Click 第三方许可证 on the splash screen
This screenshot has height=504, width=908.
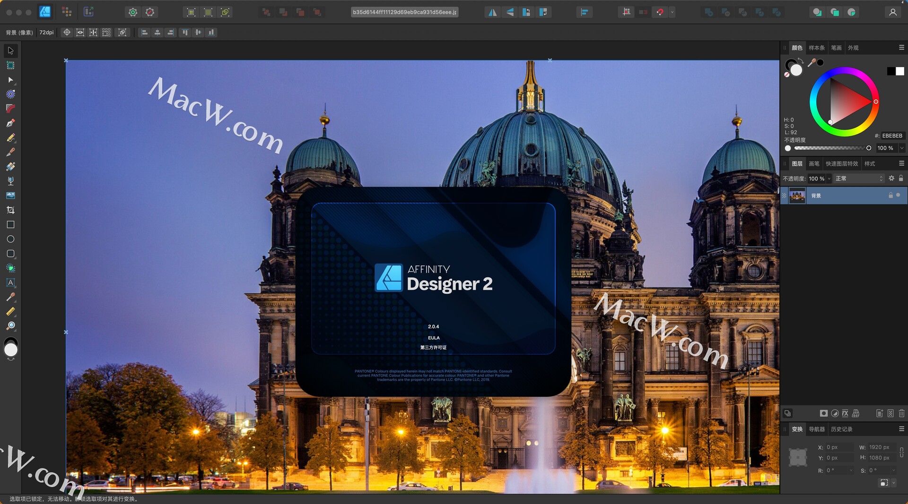click(434, 347)
